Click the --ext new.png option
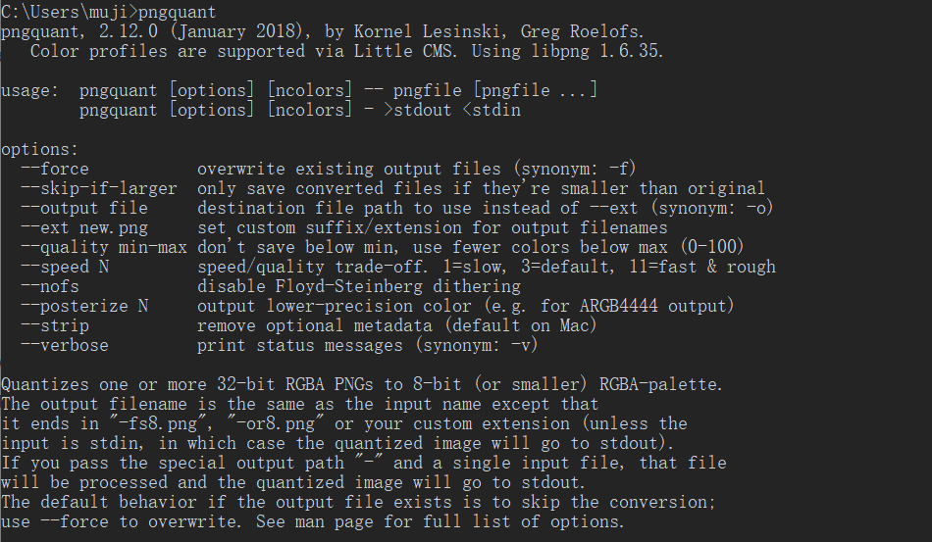The height and width of the screenshot is (542, 932). (x=83, y=228)
